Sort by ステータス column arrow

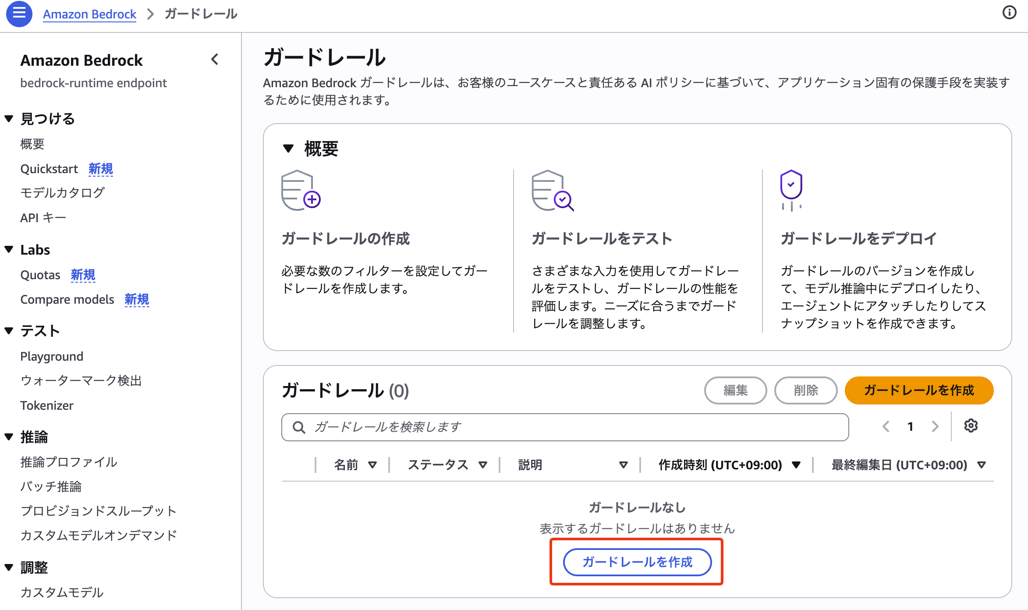click(483, 465)
